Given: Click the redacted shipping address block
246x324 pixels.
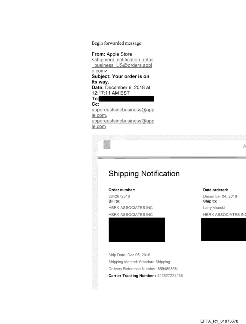Looking at the screenshot, I should (x=223, y=229).
